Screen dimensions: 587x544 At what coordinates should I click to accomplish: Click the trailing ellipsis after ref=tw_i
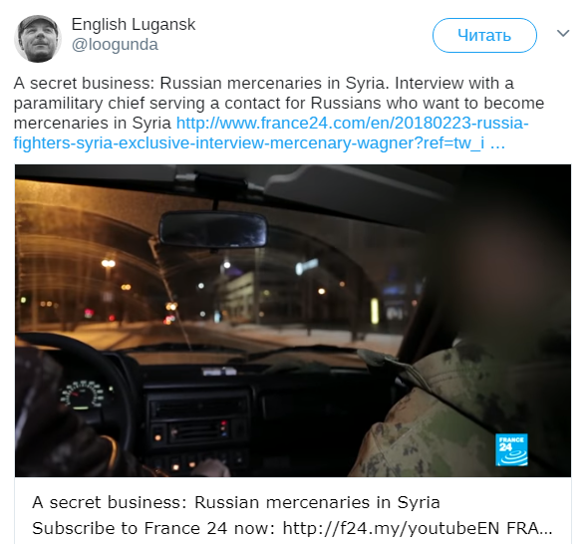pyautogui.click(x=497, y=143)
